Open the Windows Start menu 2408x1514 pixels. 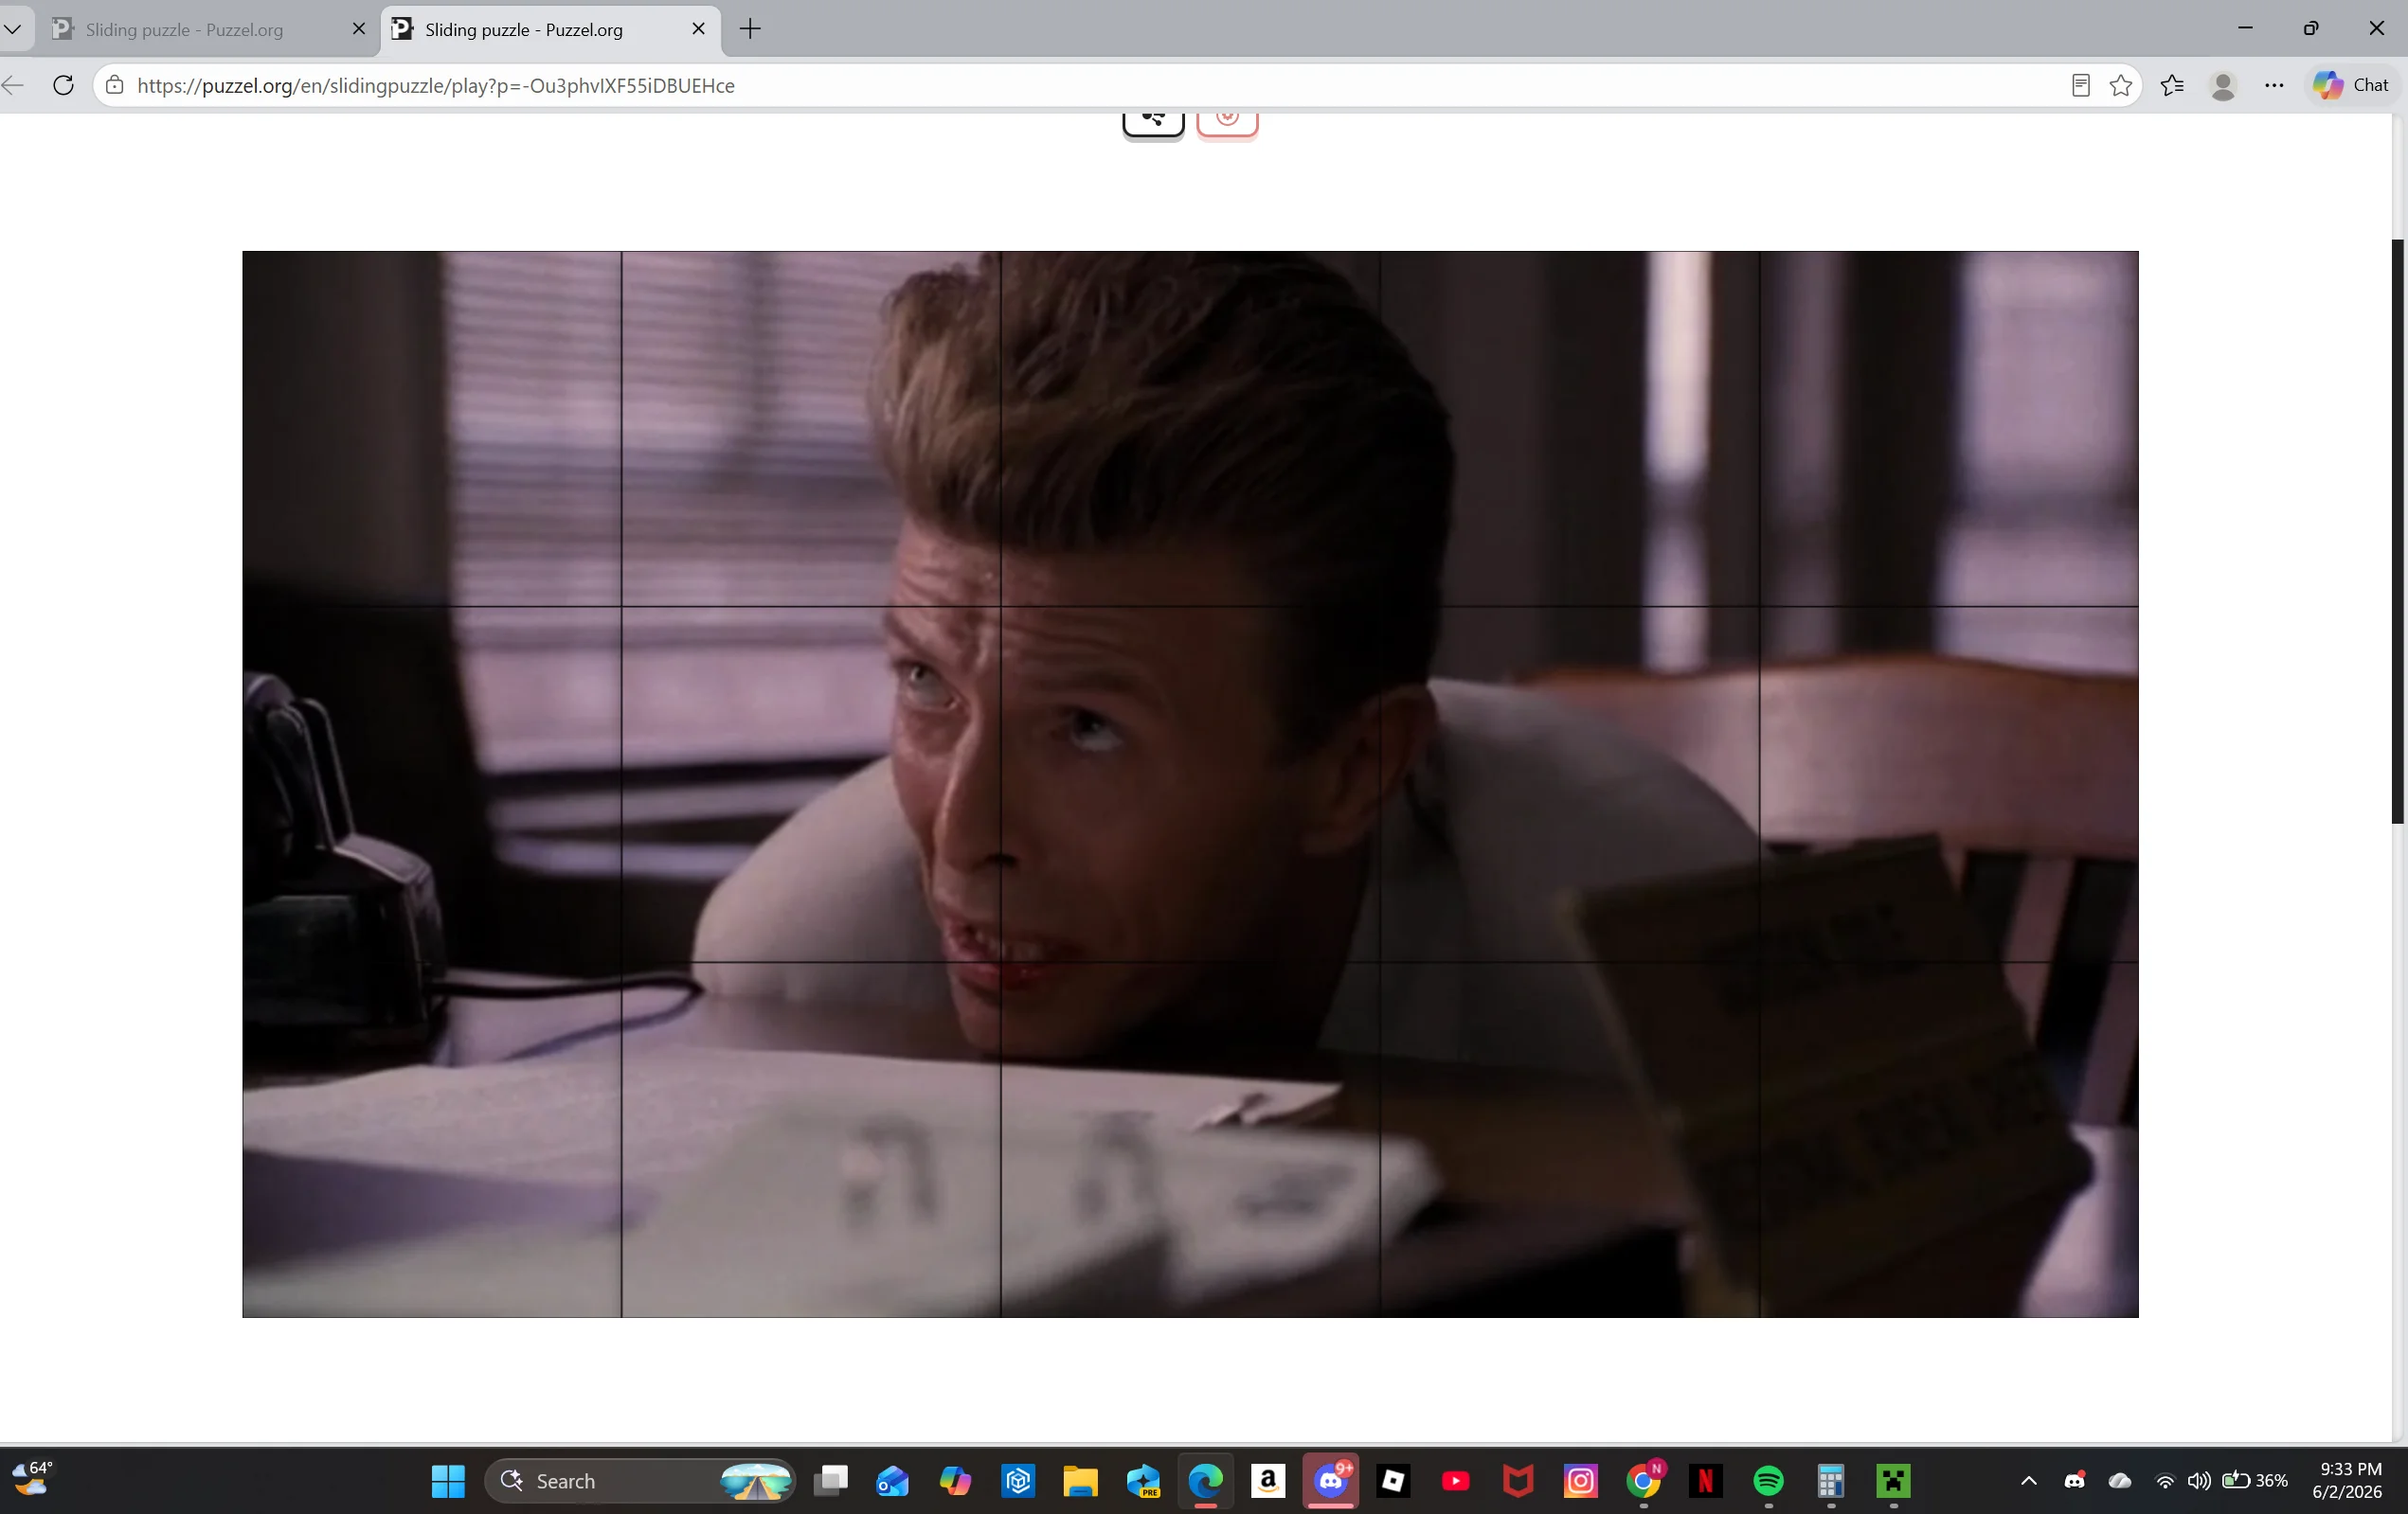(x=448, y=1481)
